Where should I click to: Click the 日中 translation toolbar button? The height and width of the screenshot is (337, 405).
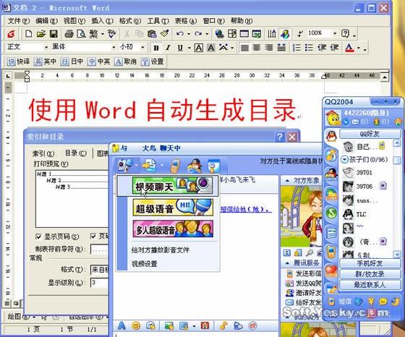coord(72,61)
